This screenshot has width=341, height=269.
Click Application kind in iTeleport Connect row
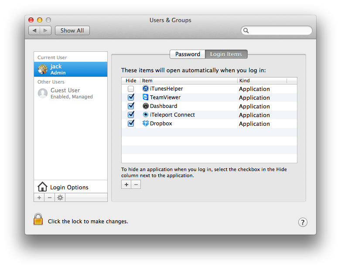pos(254,115)
